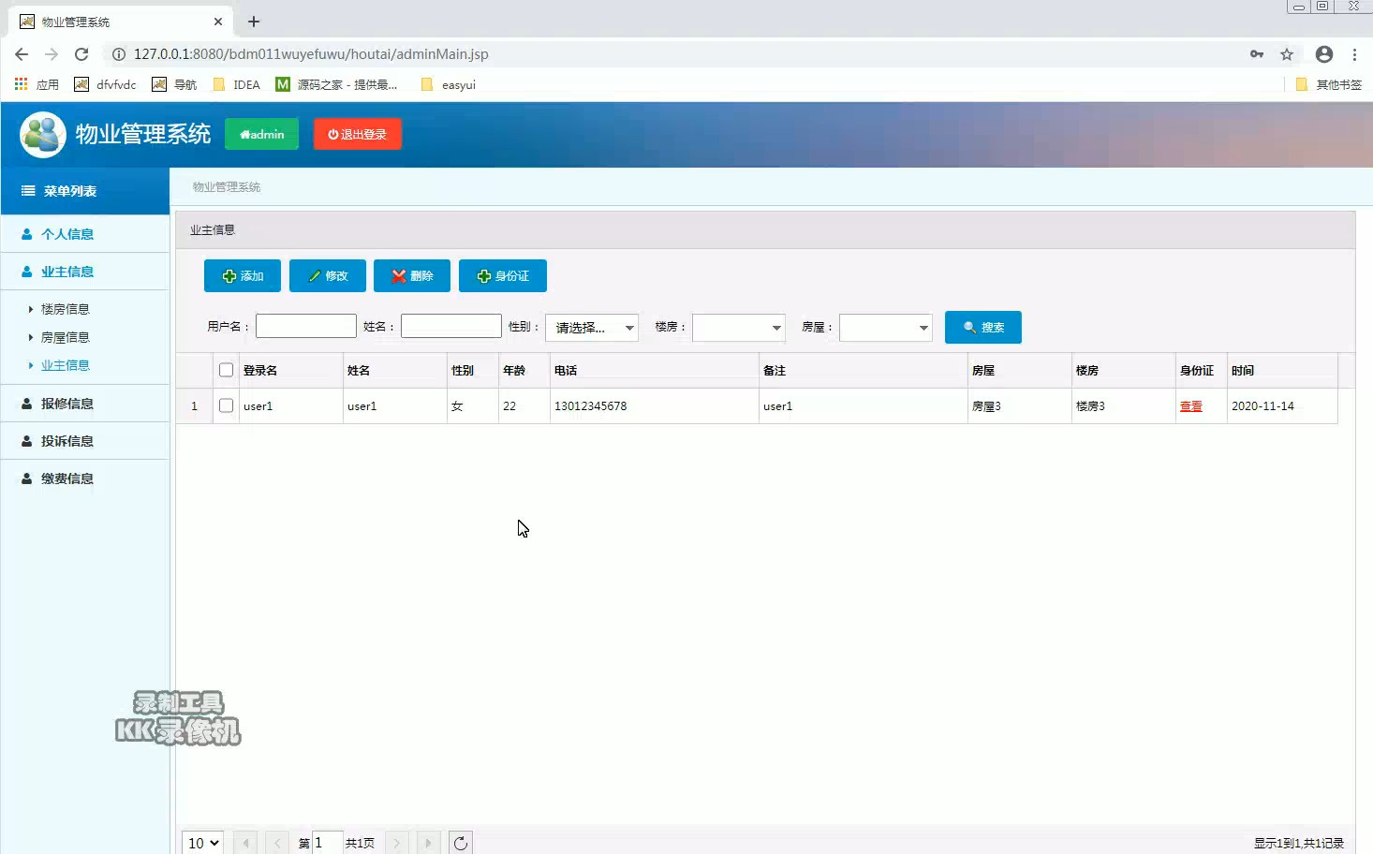Open 报修信息 menu section
The image size is (1373, 854).
[x=84, y=404]
